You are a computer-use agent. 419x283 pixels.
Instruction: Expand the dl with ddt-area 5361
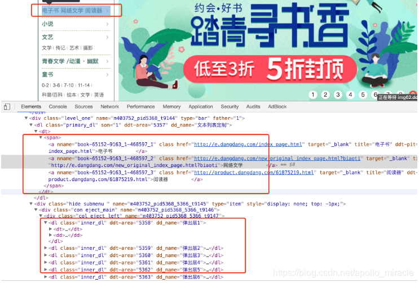[x=46, y=263]
